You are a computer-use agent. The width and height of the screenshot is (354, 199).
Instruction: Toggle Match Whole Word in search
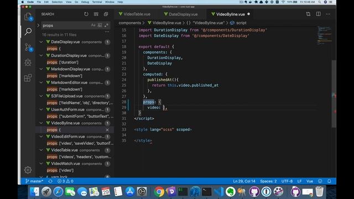pos(100,25)
